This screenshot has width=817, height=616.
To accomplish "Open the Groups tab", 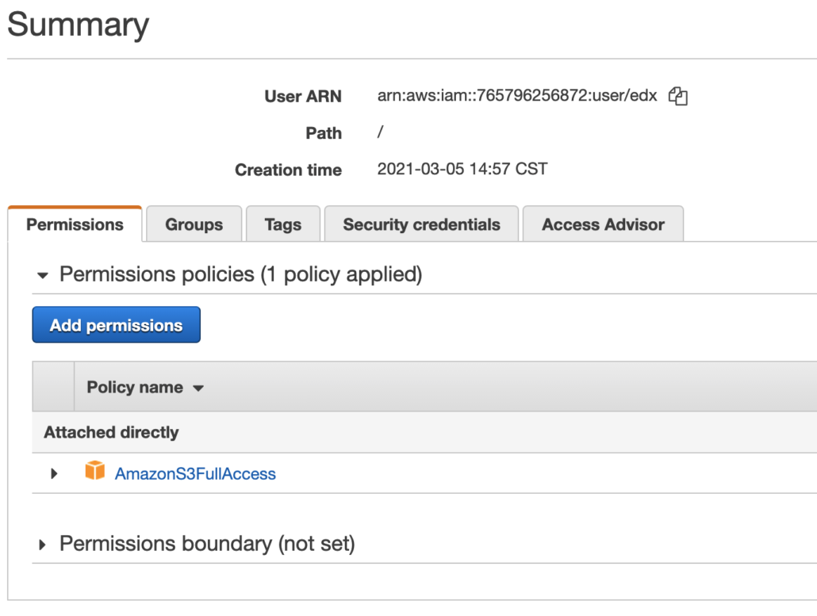I will (x=194, y=224).
